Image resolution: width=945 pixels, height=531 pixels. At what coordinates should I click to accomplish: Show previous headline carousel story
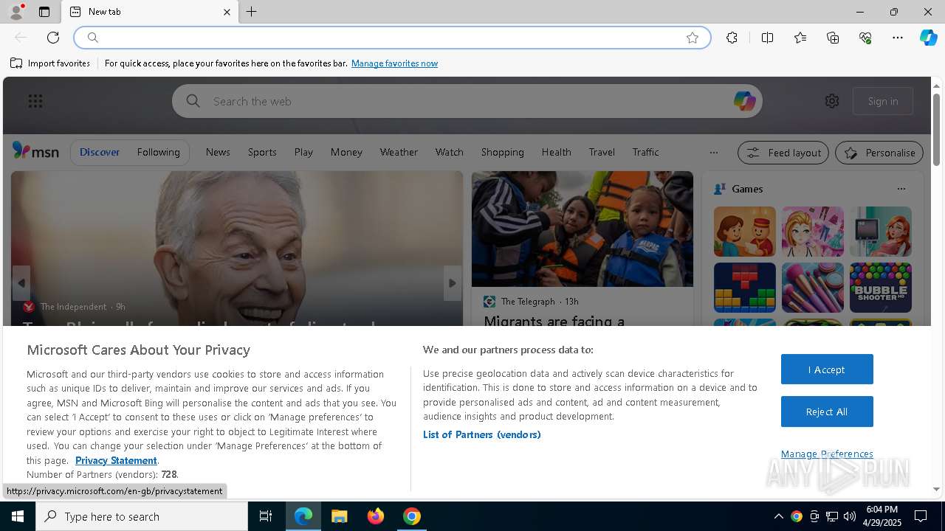tap(21, 283)
